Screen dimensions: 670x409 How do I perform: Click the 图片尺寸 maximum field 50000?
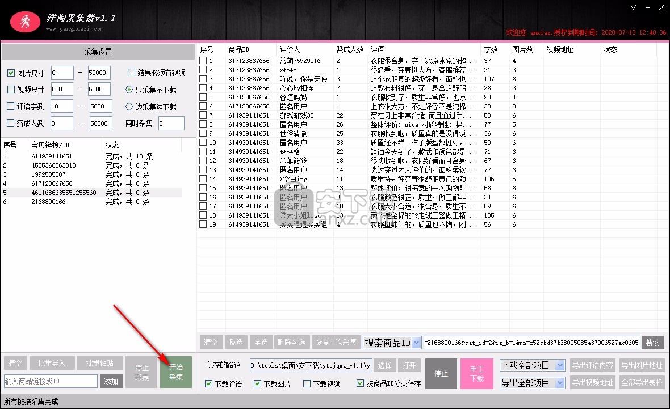pyautogui.click(x=99, y=73)
